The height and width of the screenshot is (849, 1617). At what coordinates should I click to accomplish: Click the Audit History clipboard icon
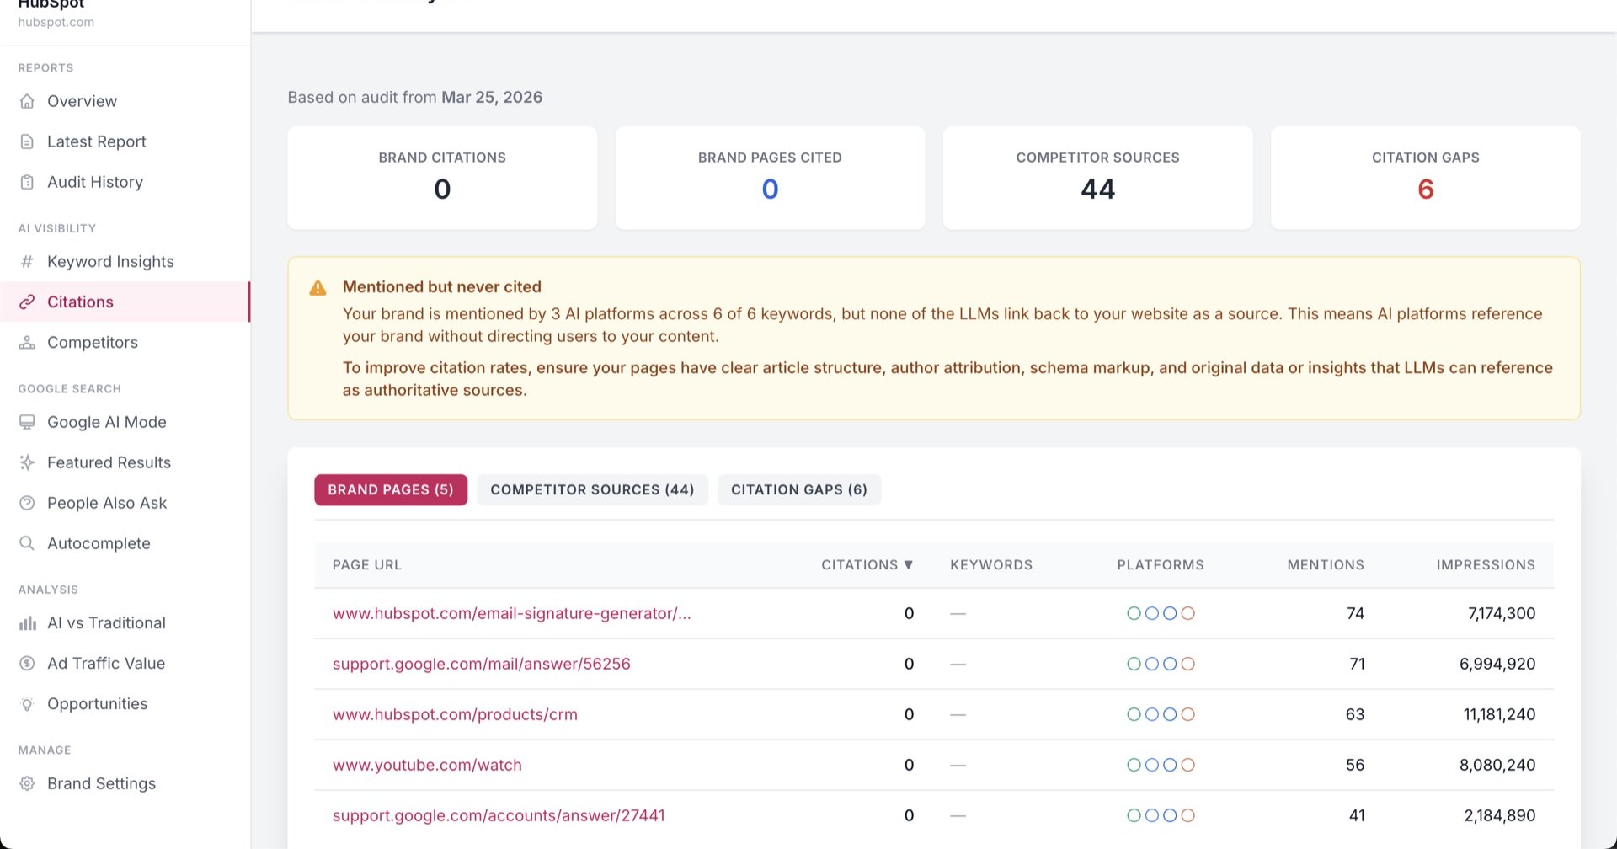tap(27, 182)
